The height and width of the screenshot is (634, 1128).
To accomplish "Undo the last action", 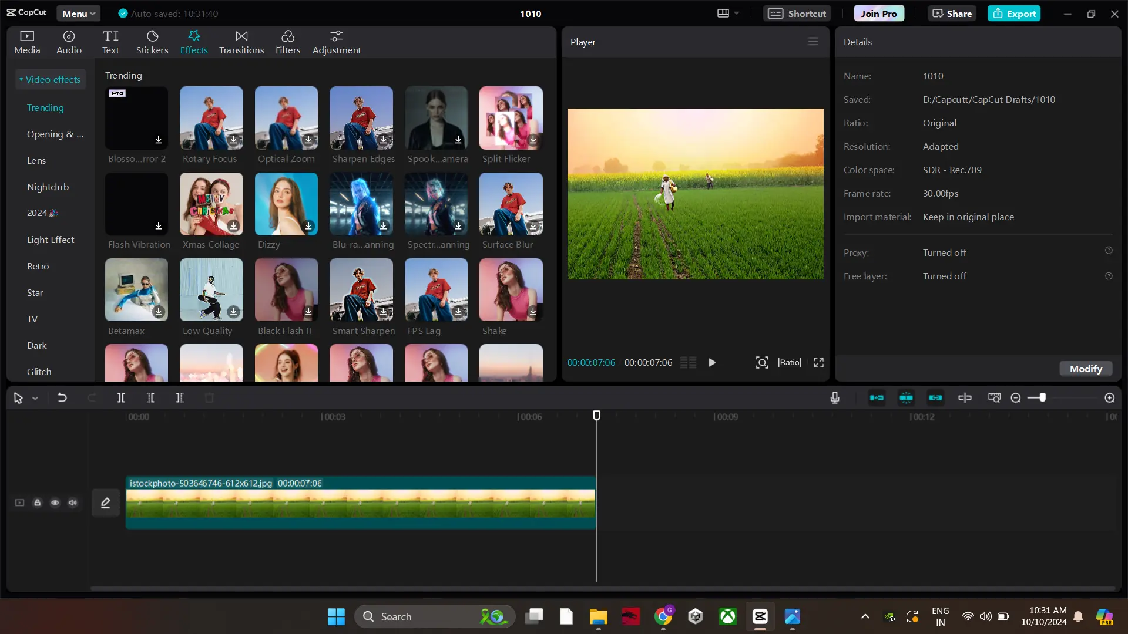I will tap(62, 398).
